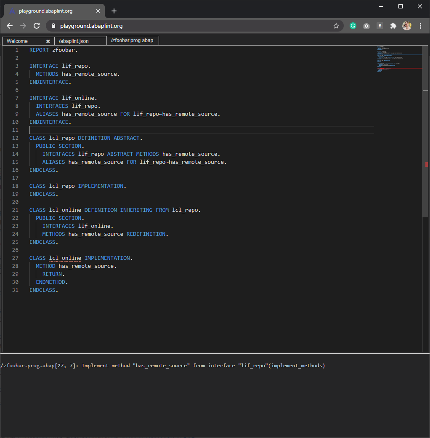Open the Chrome profile avatar

click(406, 26)
